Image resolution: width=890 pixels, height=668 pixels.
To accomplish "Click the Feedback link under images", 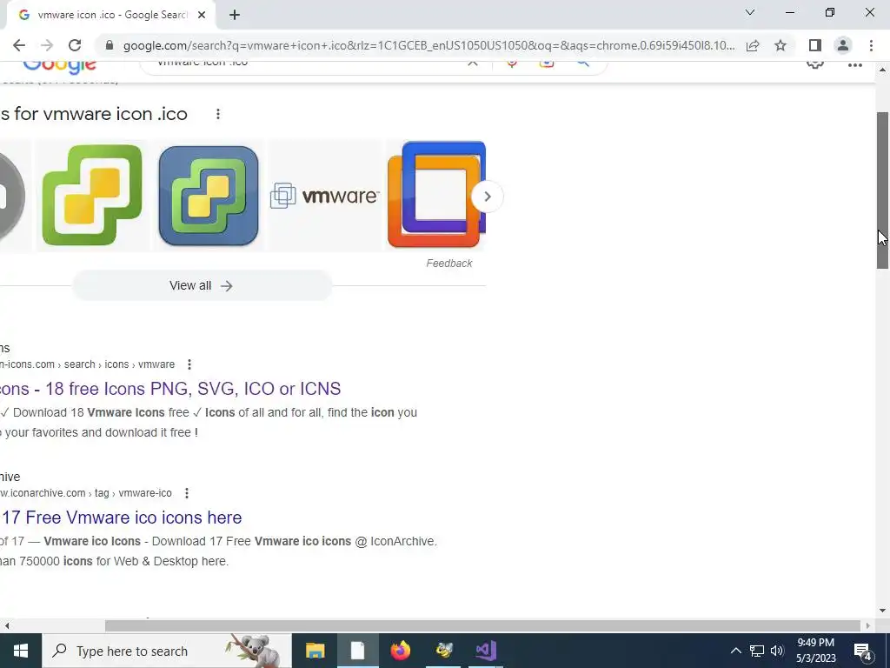I will (x=449, y=264).
